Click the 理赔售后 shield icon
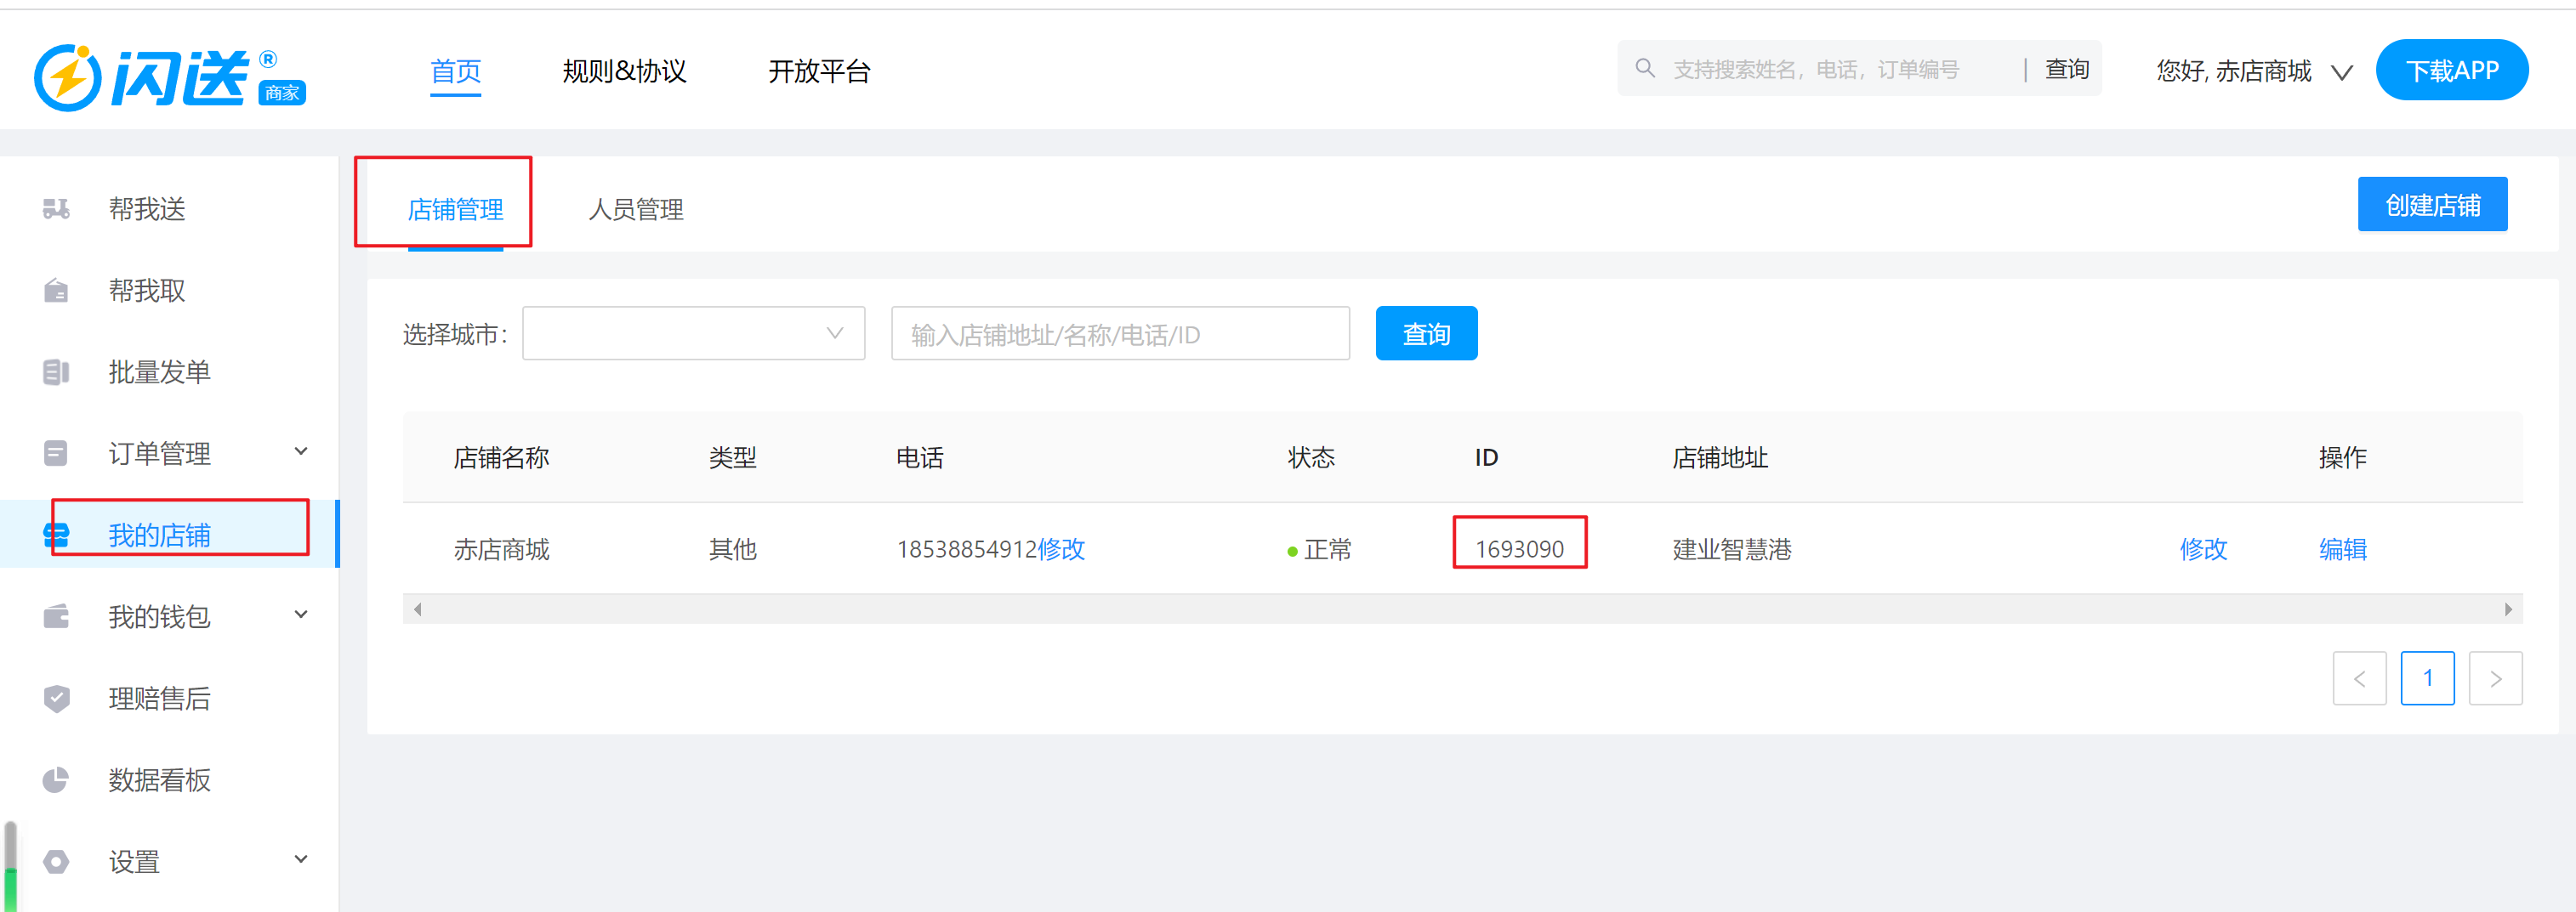This screenshot has width=2576, height=912. coord(56,698)
